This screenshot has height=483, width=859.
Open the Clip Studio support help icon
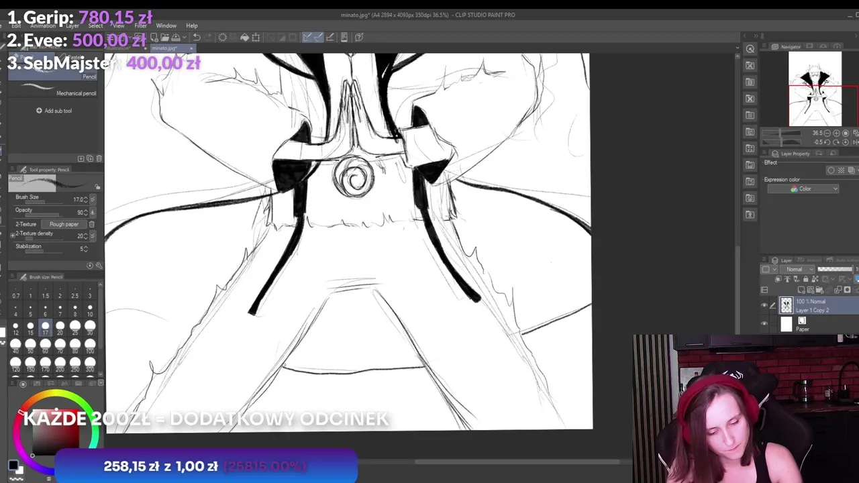(x=359, y=38)
